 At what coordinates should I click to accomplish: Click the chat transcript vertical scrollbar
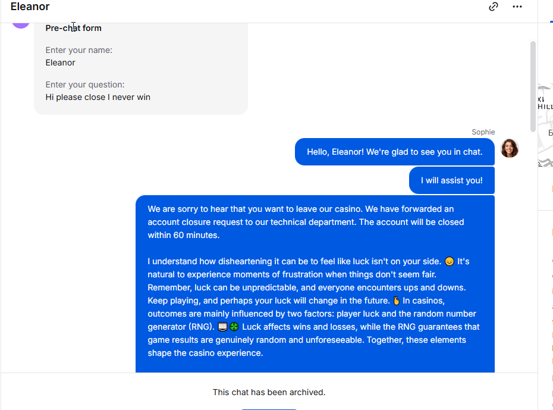533,86
